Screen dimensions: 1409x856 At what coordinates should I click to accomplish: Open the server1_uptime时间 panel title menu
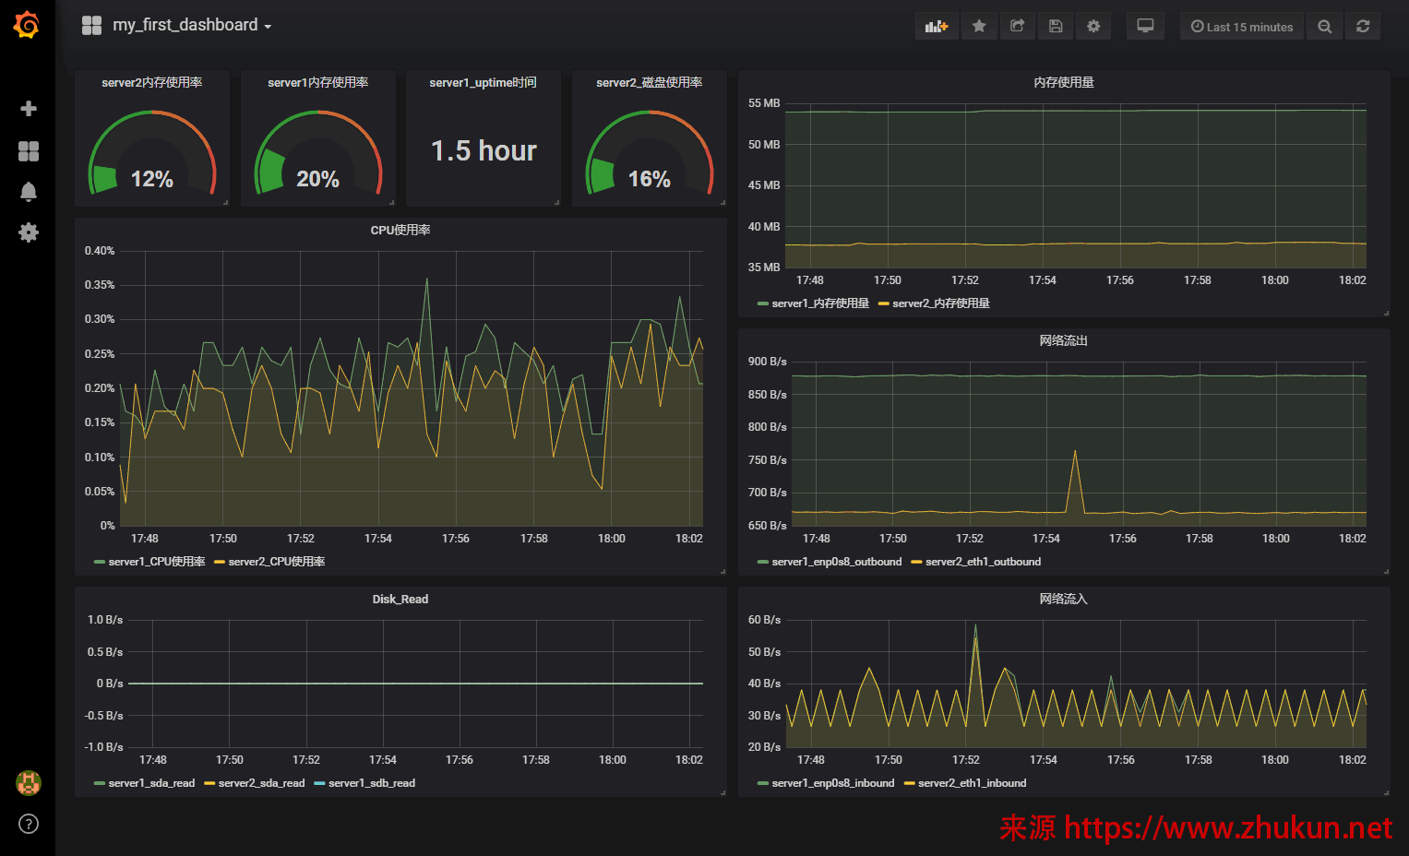pyautogui.click(x=483, y=82)
